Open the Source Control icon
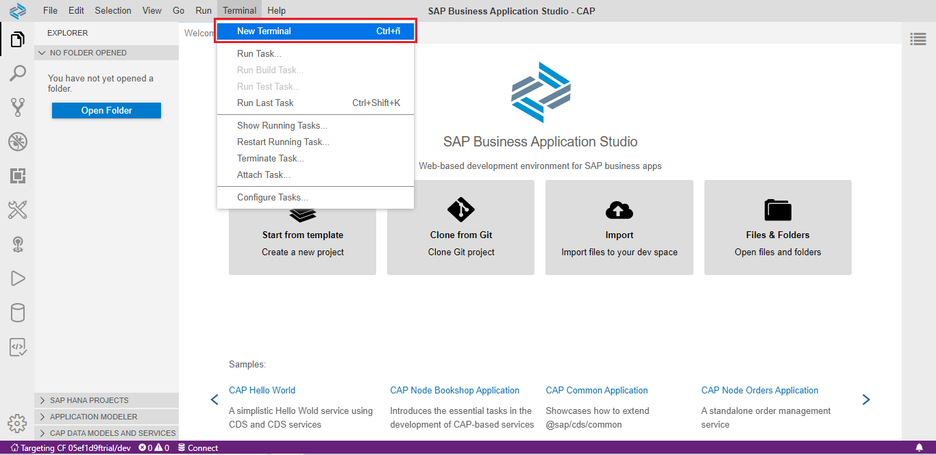Image resolution: width=936 pixels, height=455 pixels. tap(17, 107)
